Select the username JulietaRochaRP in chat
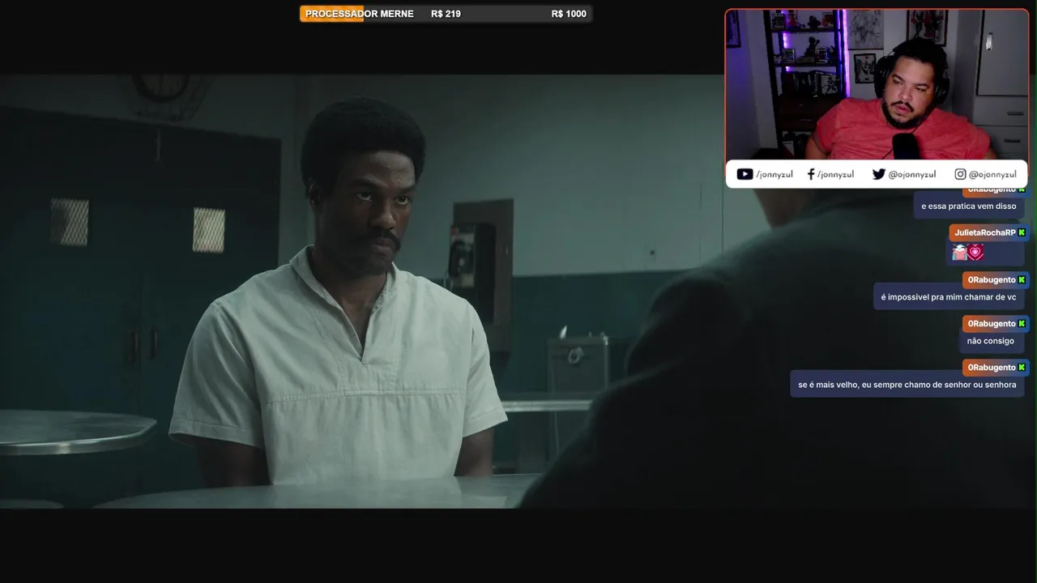The image size is (1037, 583). pos(984,232)
